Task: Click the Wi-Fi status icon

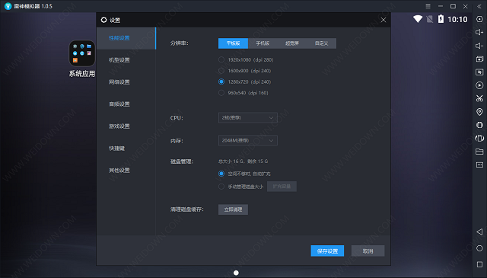Action: click(x=418, y=19)
